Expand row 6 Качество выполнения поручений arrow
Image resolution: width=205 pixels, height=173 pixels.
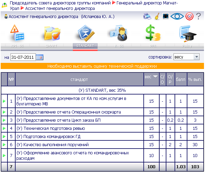(4, 144)
